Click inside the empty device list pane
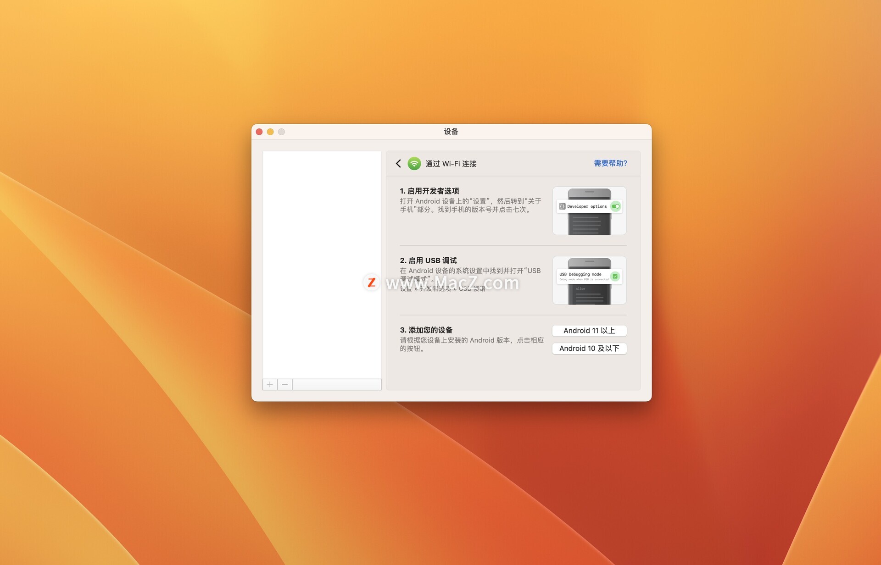The height and width of the screenshot is (565, 881). coord(322,265)
